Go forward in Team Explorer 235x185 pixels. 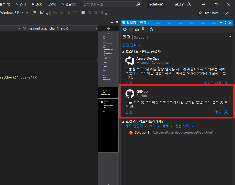coord(131,29)
